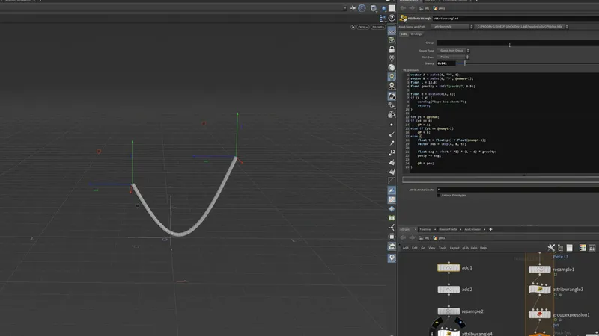599x336 pixels.
Task: Switch to the Code tab
Action: [404, 34]
